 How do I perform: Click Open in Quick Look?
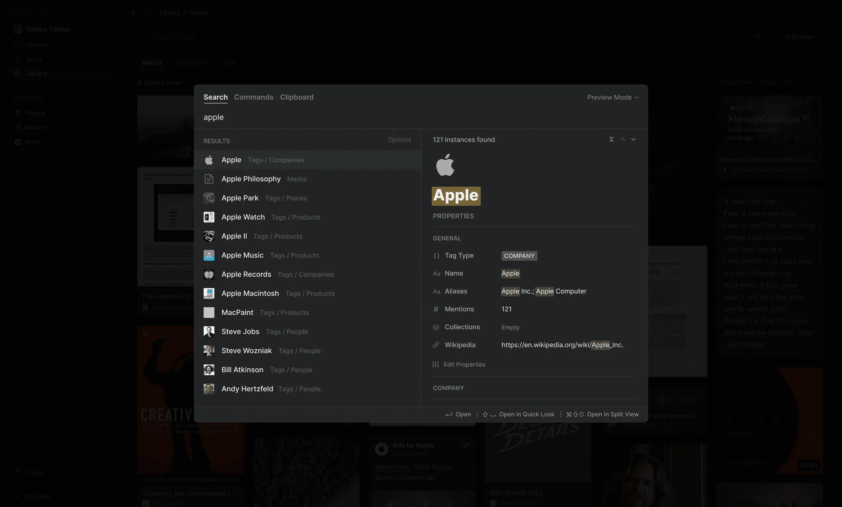tap(518, 414)
